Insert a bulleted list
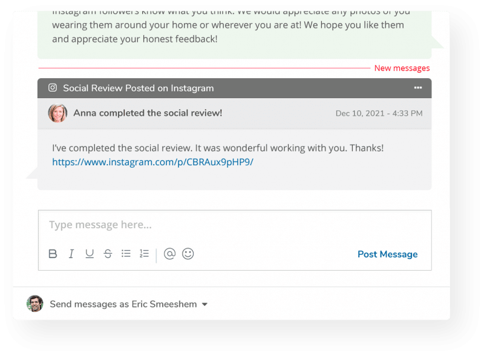 126,254
